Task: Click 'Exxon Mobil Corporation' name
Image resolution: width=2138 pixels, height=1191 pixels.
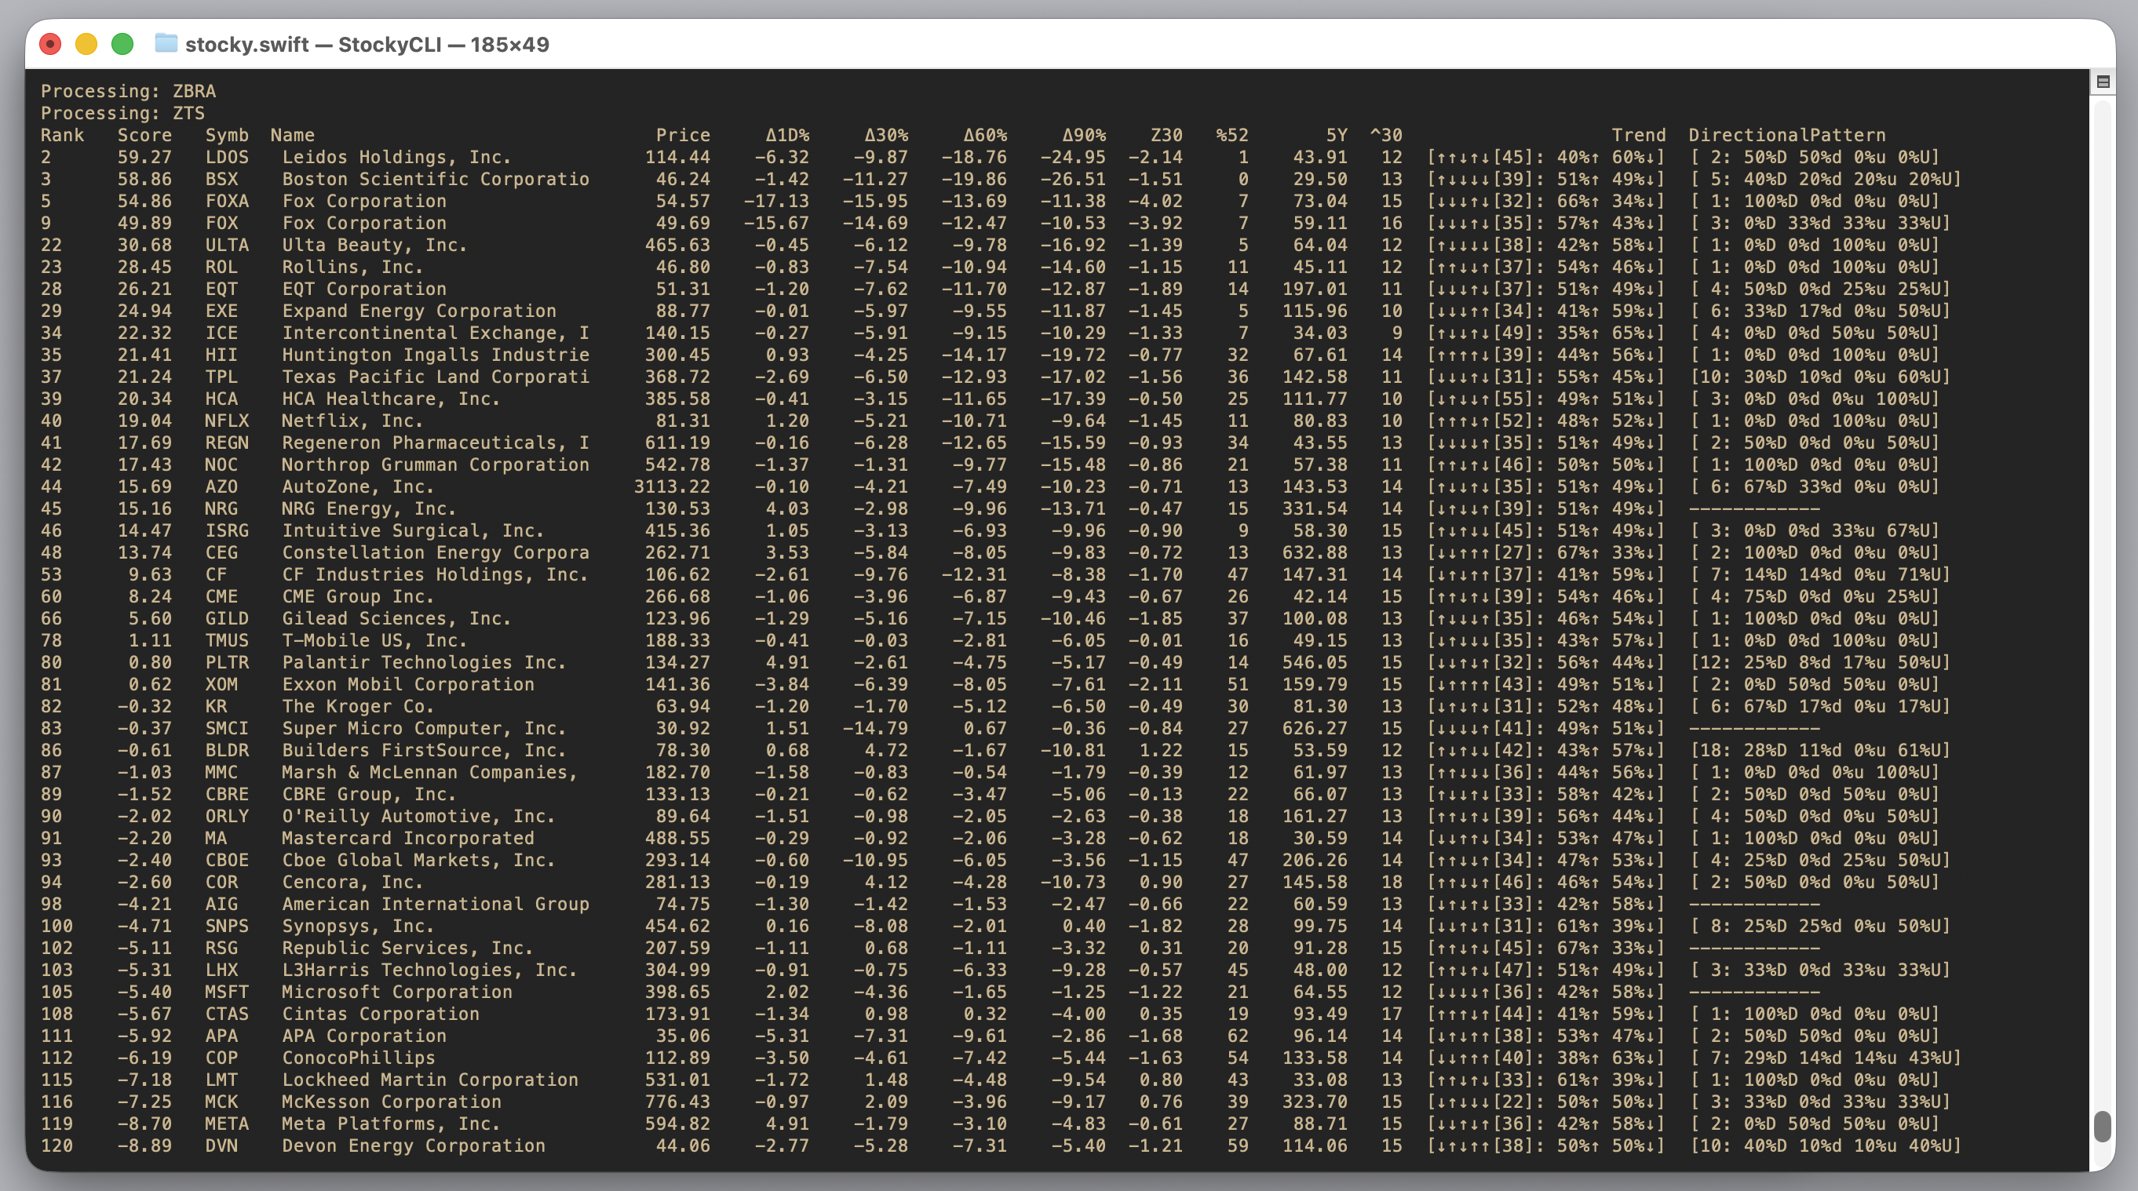Action: point(408,684)
